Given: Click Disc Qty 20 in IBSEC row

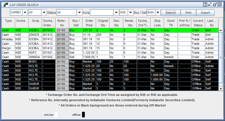Looking at the screenshot, I should [x=116, y=62].
